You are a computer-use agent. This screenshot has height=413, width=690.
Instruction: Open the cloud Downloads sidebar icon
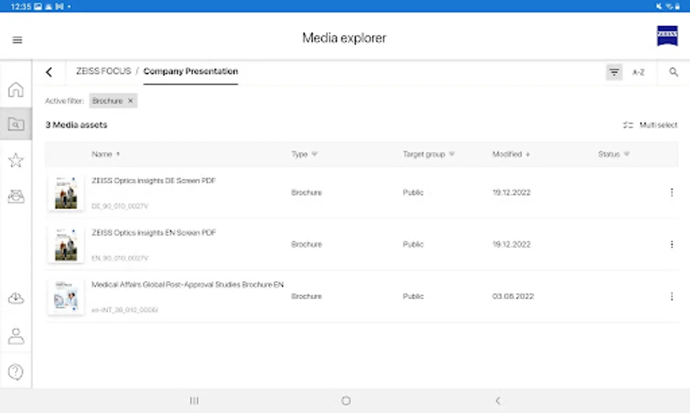coord(16,298)
